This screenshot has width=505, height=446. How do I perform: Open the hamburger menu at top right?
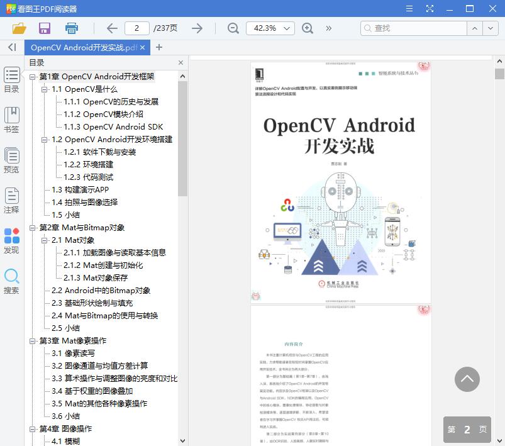pos(407,9)
